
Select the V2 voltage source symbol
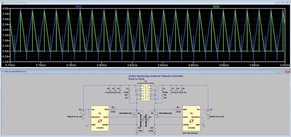click(x=83, y=113)
